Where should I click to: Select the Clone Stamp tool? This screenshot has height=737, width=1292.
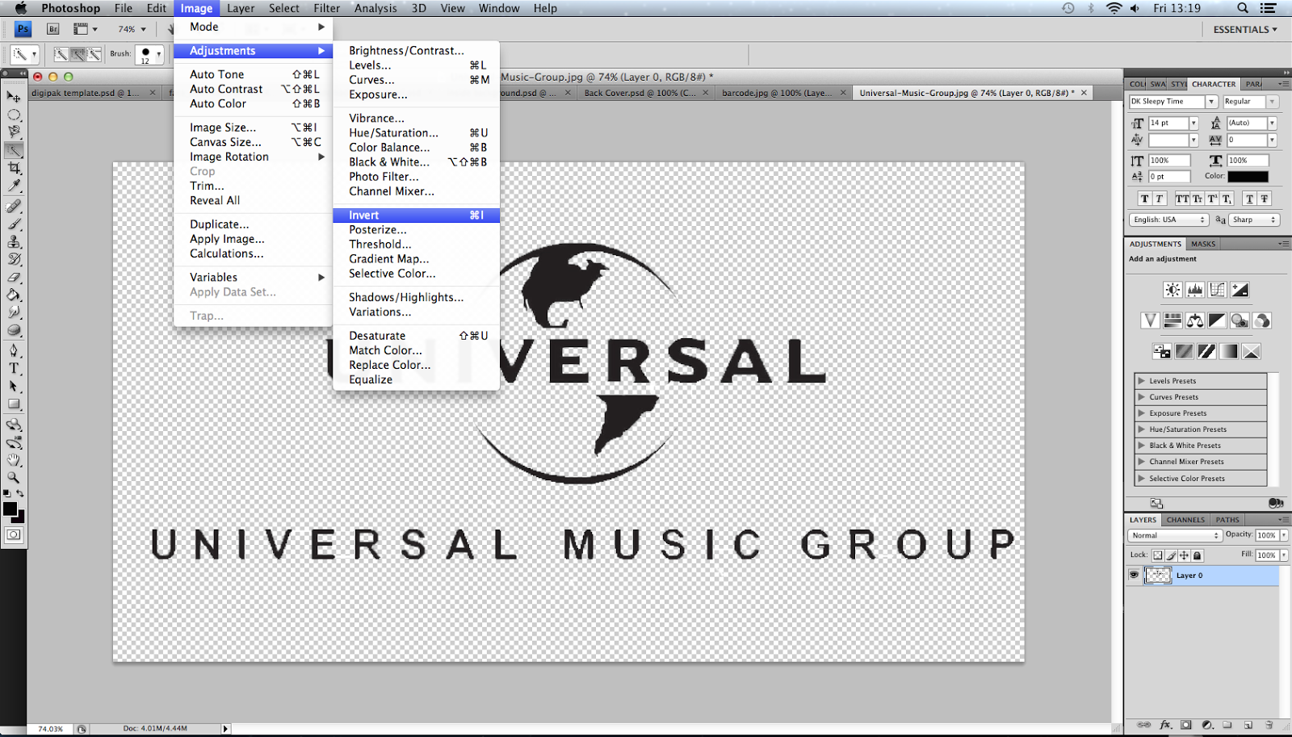(x=14, y=241)
